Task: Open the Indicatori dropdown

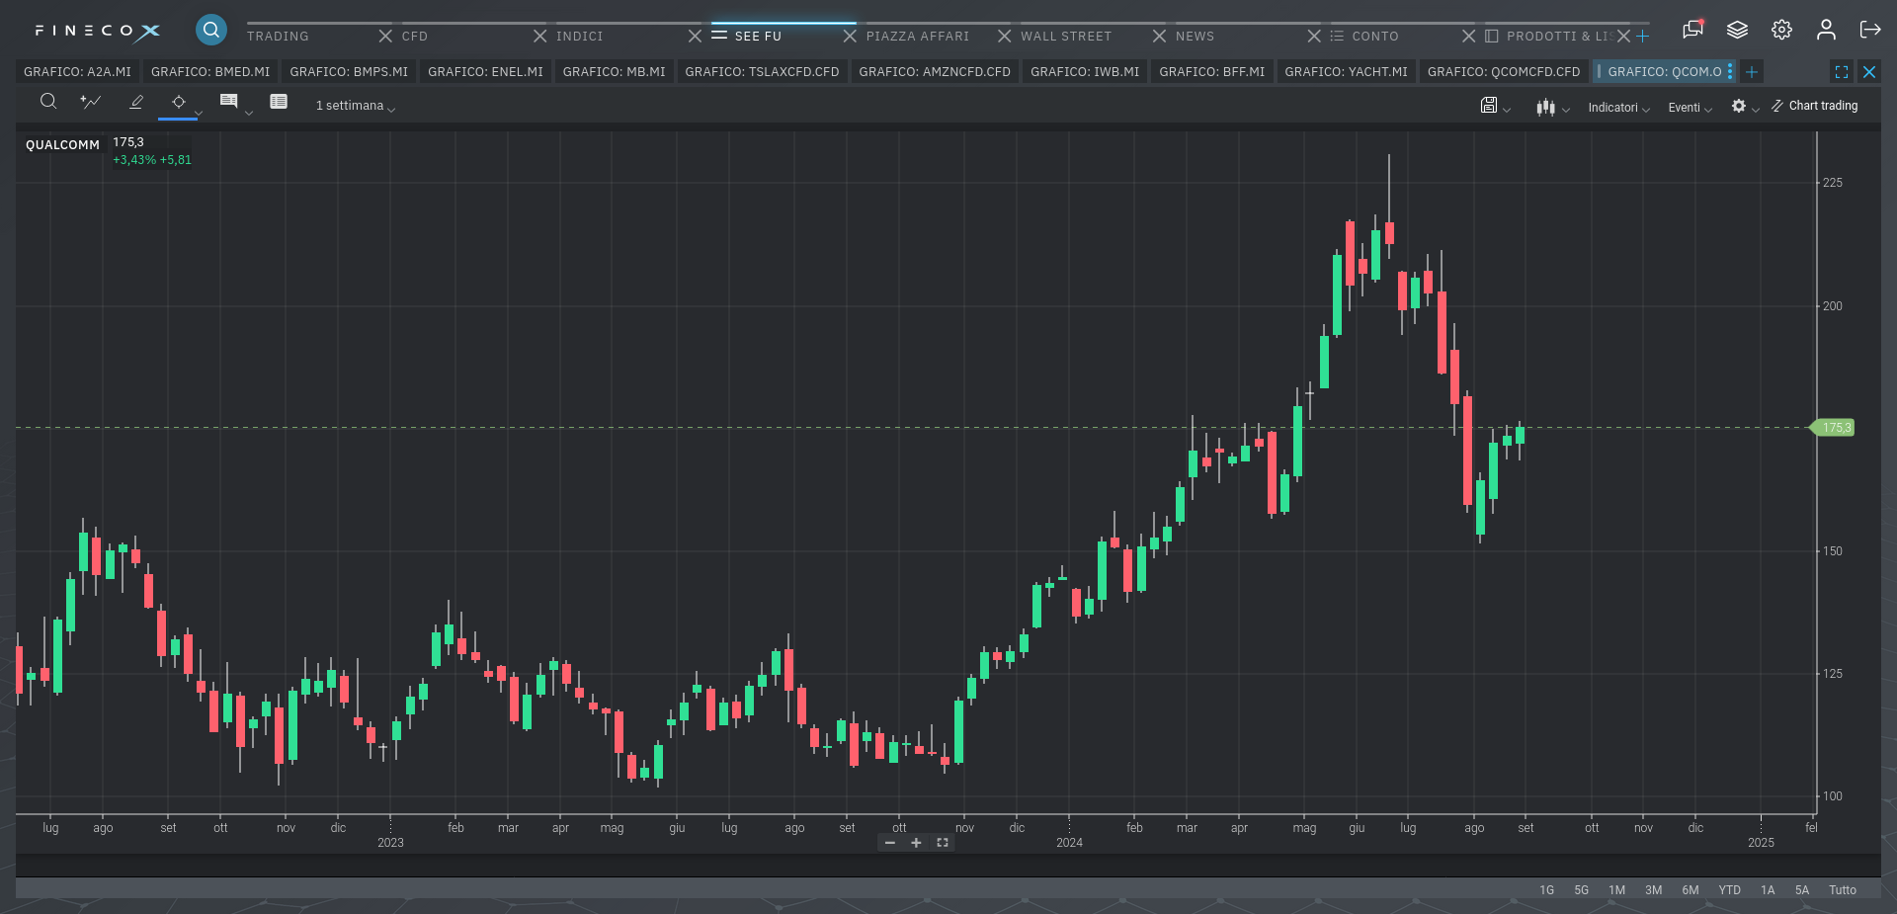Action: pyautogui.click(x=1618, y=107)
